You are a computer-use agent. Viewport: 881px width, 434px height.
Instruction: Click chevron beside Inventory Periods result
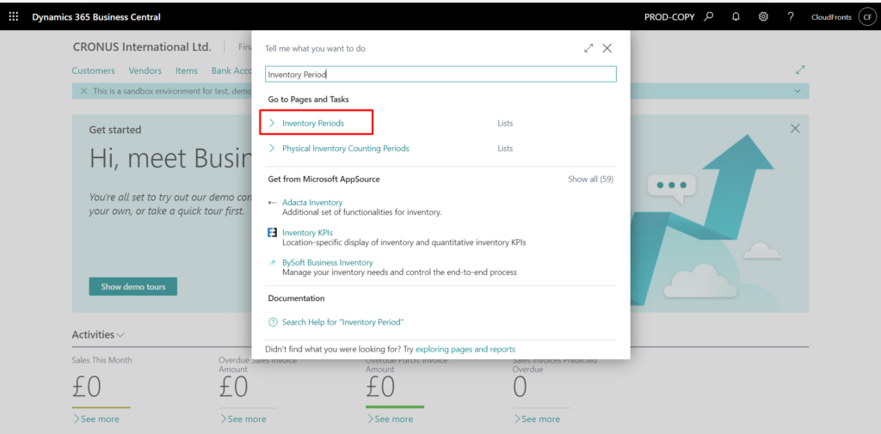pyautogui.click(x=272, y=123)
